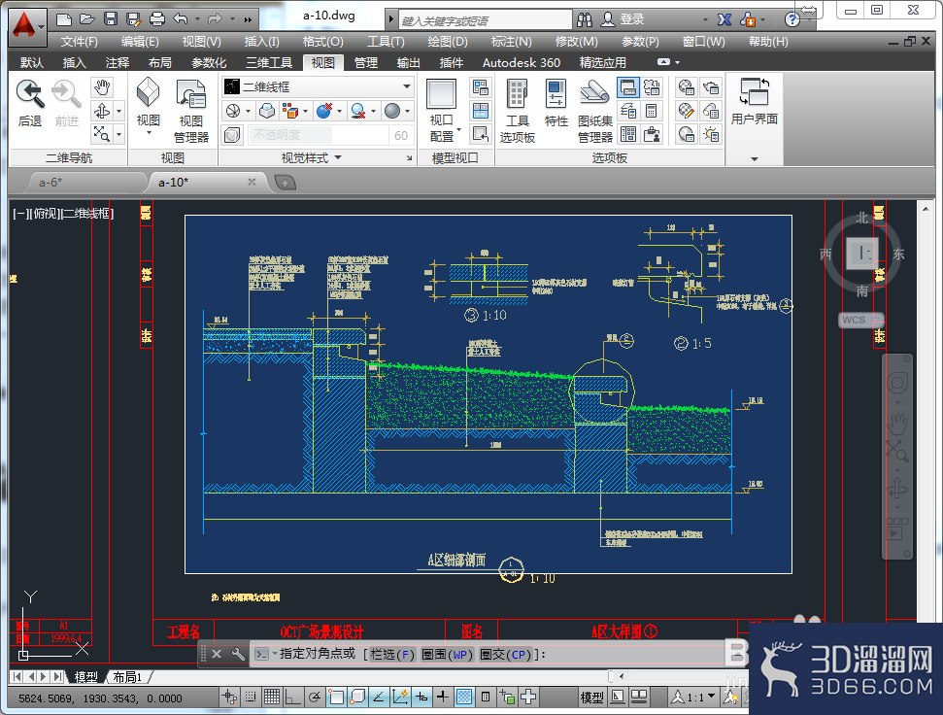Close the a-10* drawing tab
Viewport: 943px width, 715px height.
click(252, 182)
